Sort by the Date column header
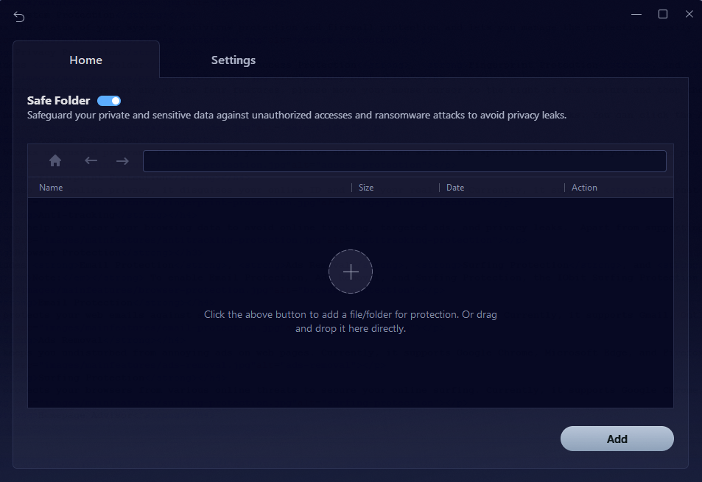702x482 pixels. point(455,188)
